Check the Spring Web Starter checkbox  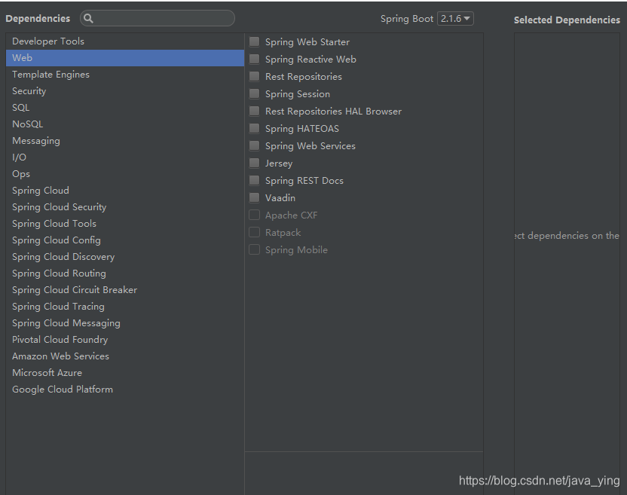(254, 41)
